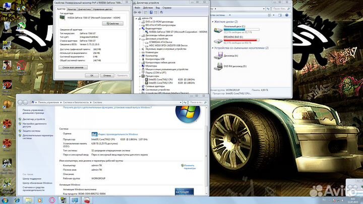363x204 pixels.
Task: Open the Start menu orb
Action: (x=5, y=200)
